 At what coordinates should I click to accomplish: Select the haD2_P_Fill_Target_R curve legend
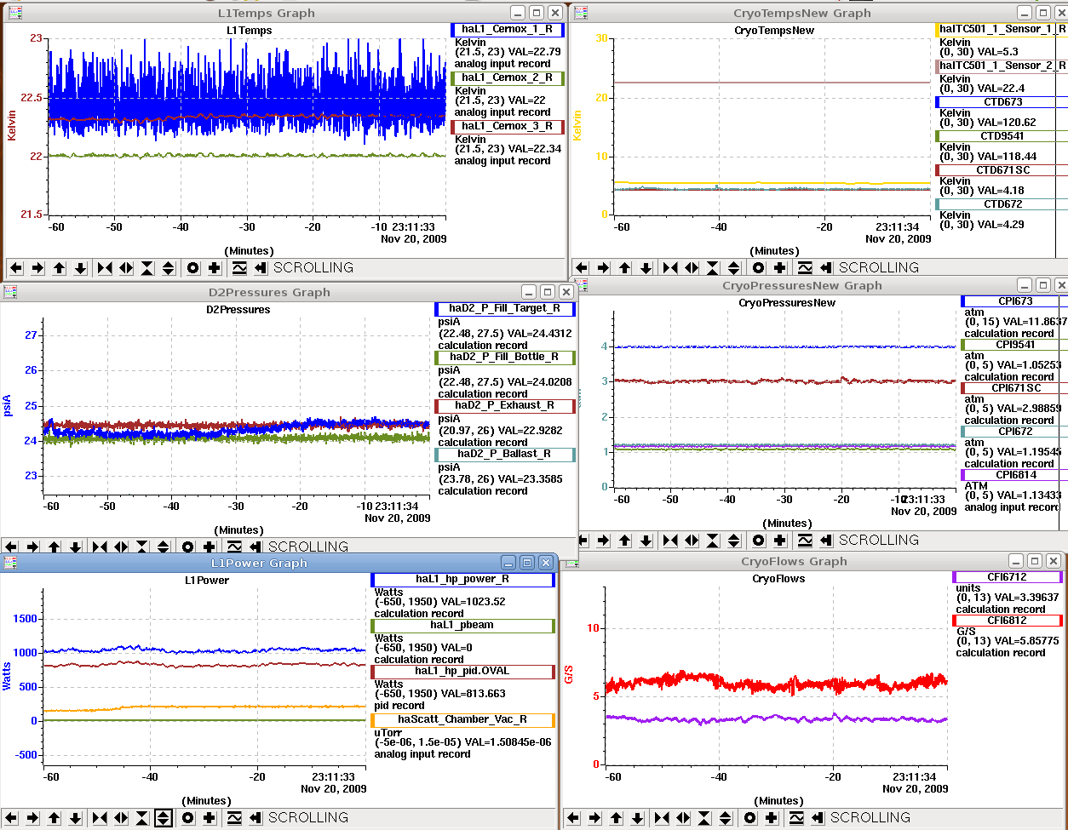(505, 308)
